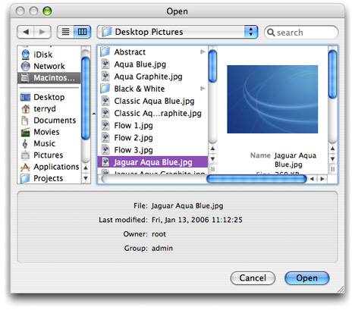Image resolution: width=355 pixels, height=310 pixels.
Task: Click preview column scroll up arrow
Action: click(x=332, y=149)
